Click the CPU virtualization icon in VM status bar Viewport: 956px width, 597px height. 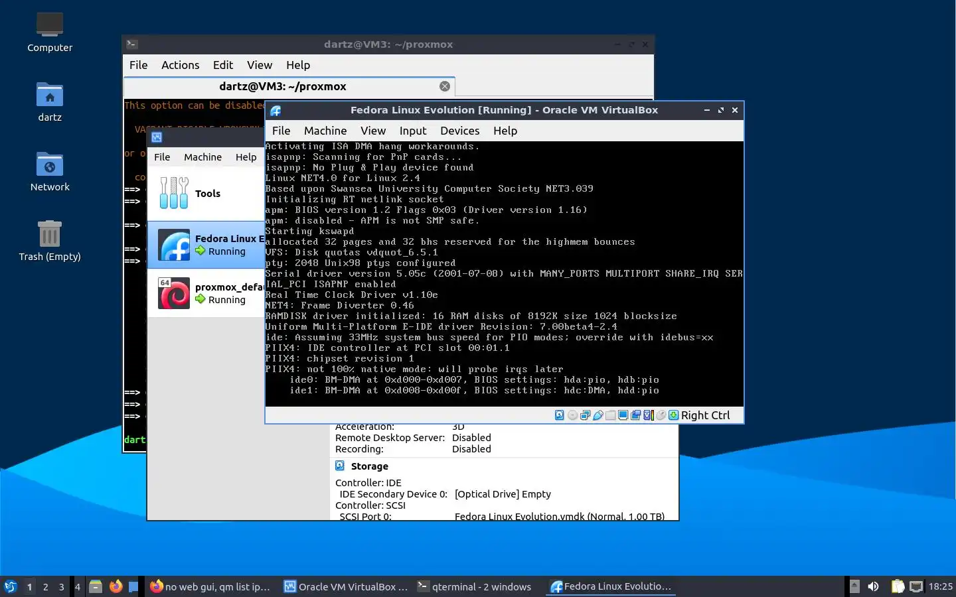(649, 415)
